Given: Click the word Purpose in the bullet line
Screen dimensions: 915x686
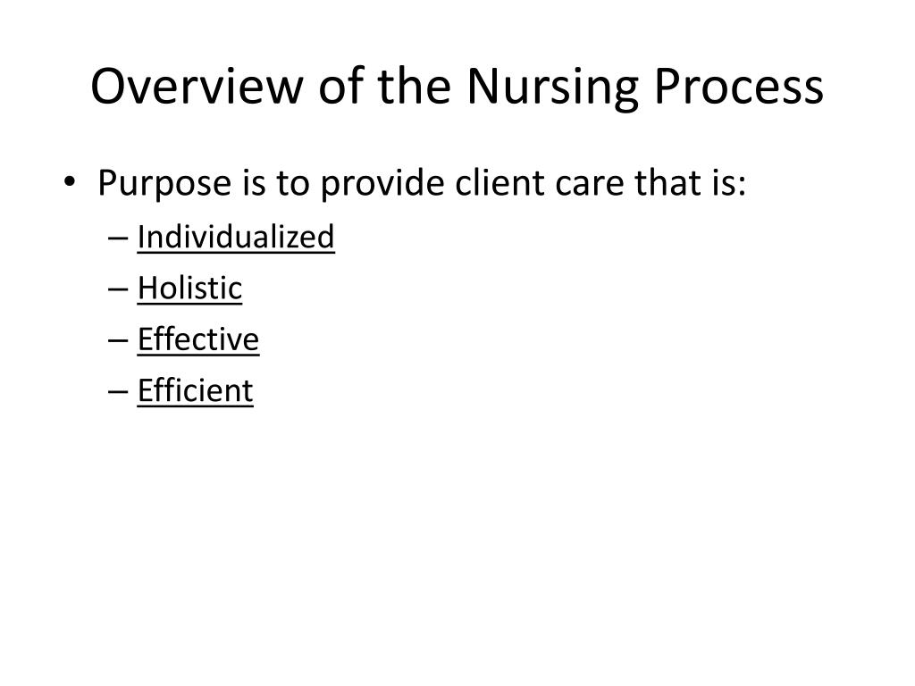Looking at the screenshot, I should click(164, 184).
